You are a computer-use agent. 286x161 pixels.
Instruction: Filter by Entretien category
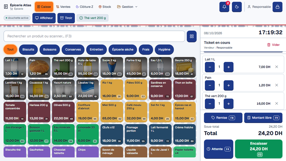click(96, 49)
